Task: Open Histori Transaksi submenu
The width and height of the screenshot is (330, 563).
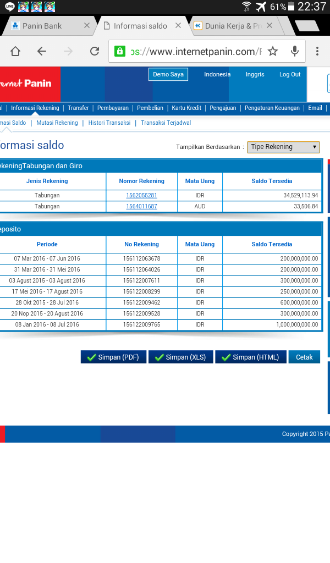Action: (x=109, y=123)
